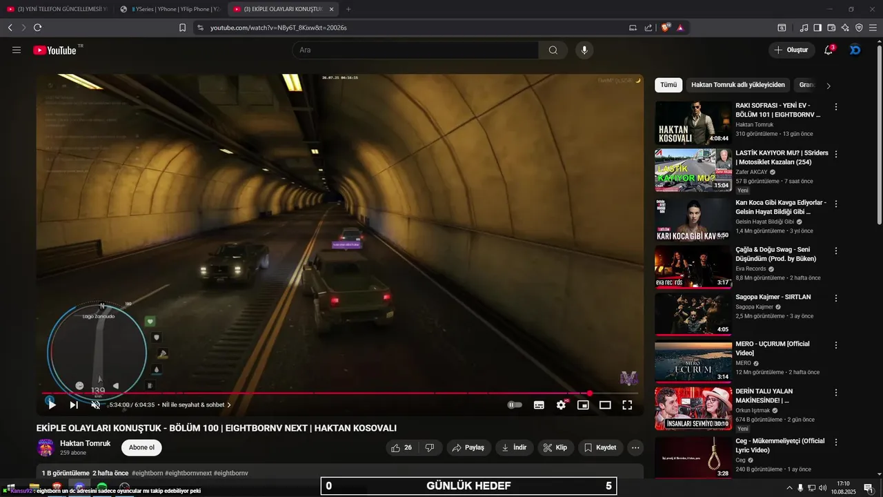Like the video with thumbs up

click(401, 447)
